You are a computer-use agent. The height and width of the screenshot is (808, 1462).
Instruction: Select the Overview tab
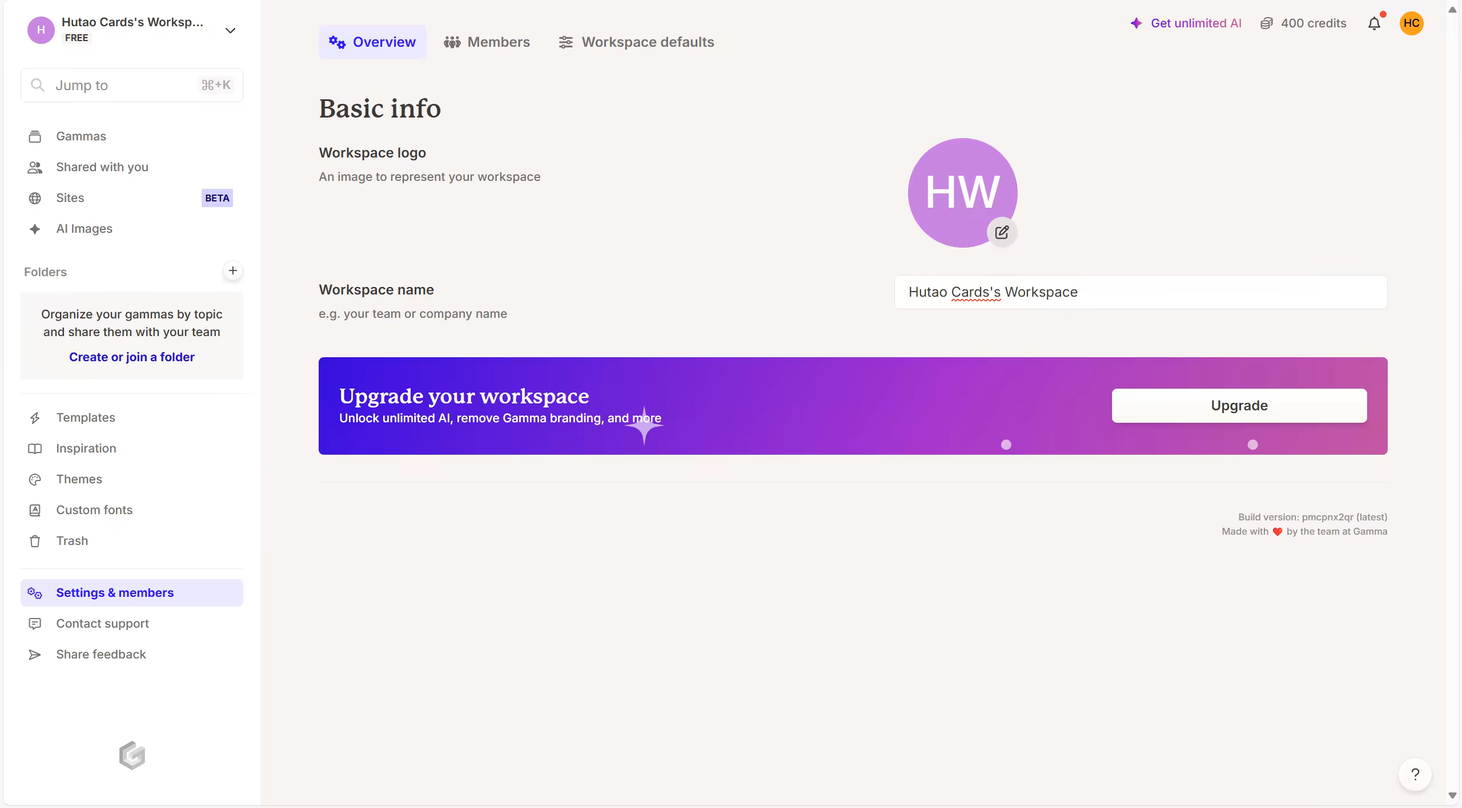[x=372, y=42]
